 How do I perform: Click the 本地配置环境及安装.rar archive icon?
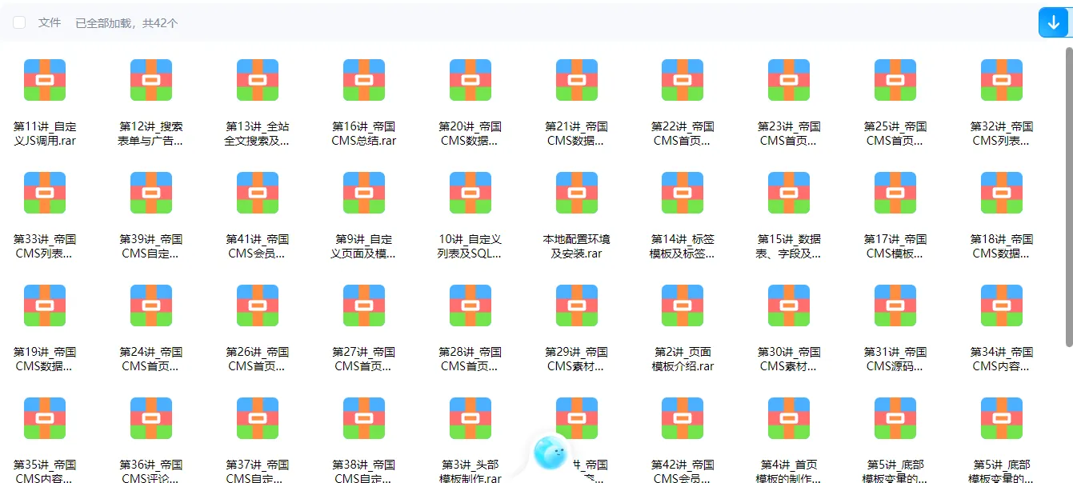[576, 192]
